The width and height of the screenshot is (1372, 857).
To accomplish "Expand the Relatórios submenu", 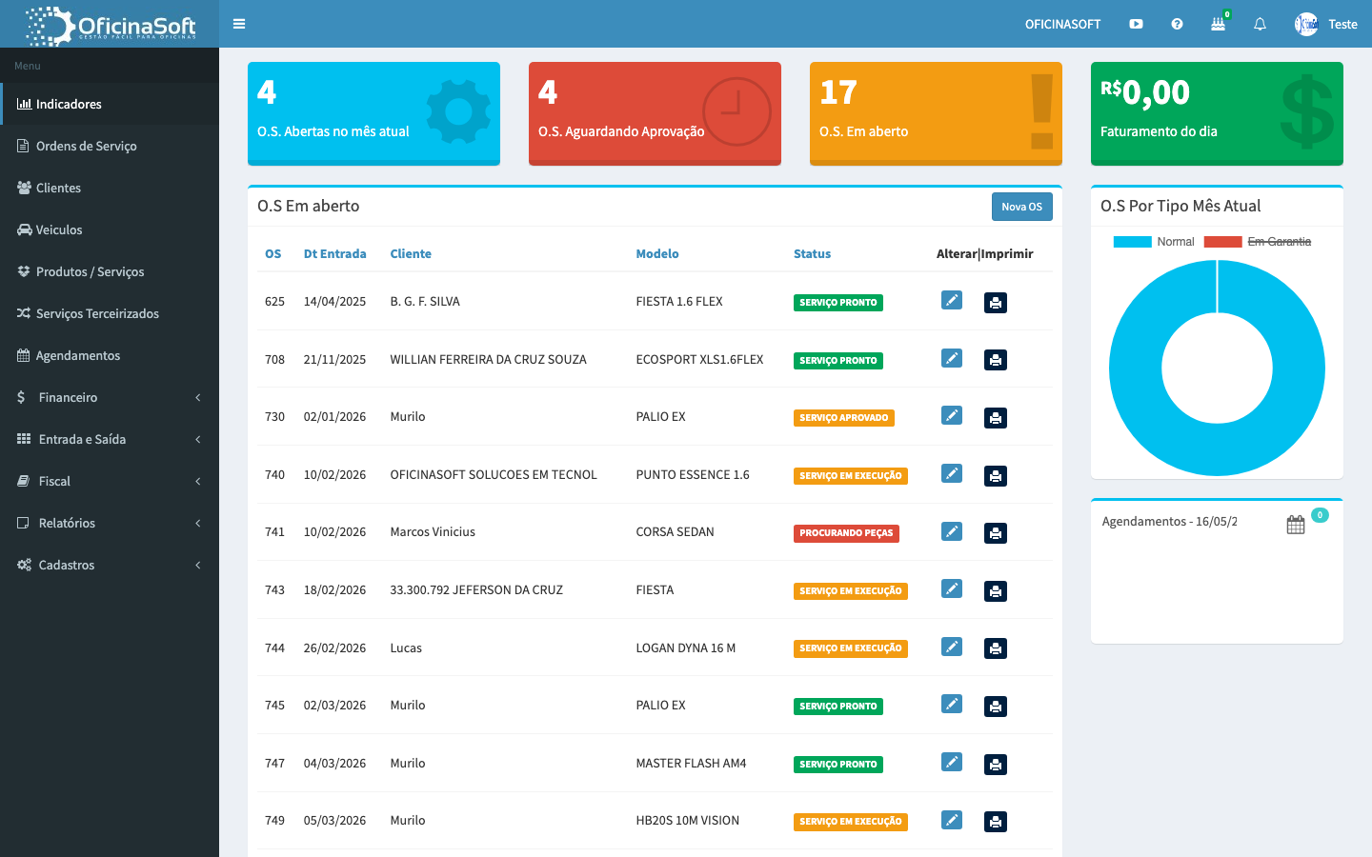I will 110,523.
